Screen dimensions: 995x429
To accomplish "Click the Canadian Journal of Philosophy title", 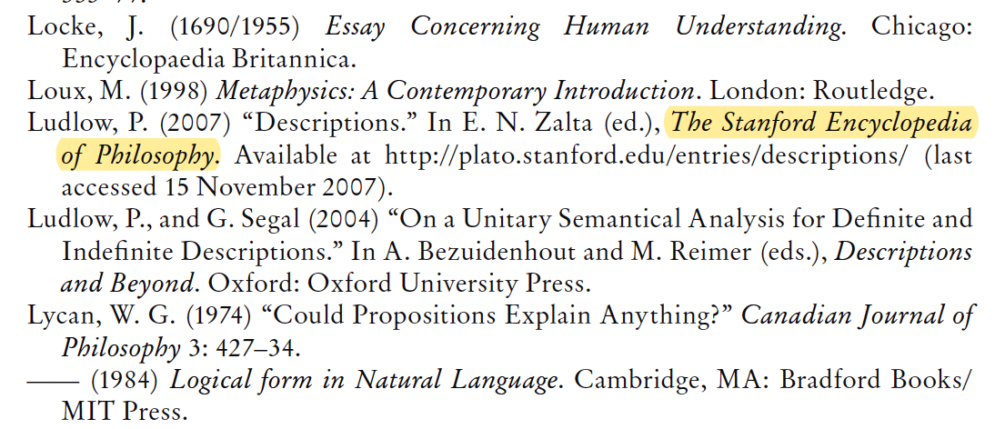I will [517, 331].
